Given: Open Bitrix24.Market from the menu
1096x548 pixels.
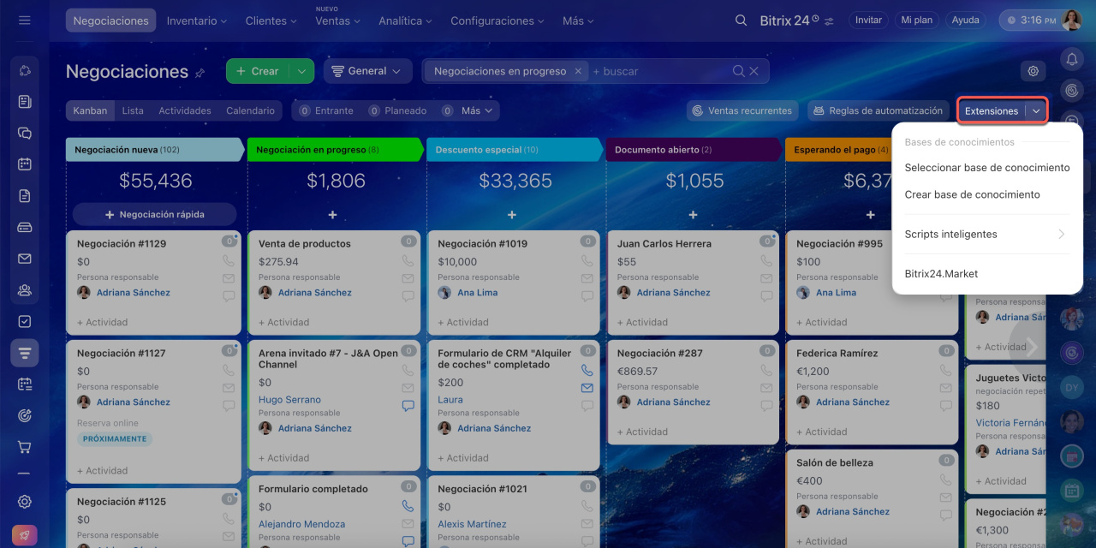Looking at the screenshot, I should (941, 274).
